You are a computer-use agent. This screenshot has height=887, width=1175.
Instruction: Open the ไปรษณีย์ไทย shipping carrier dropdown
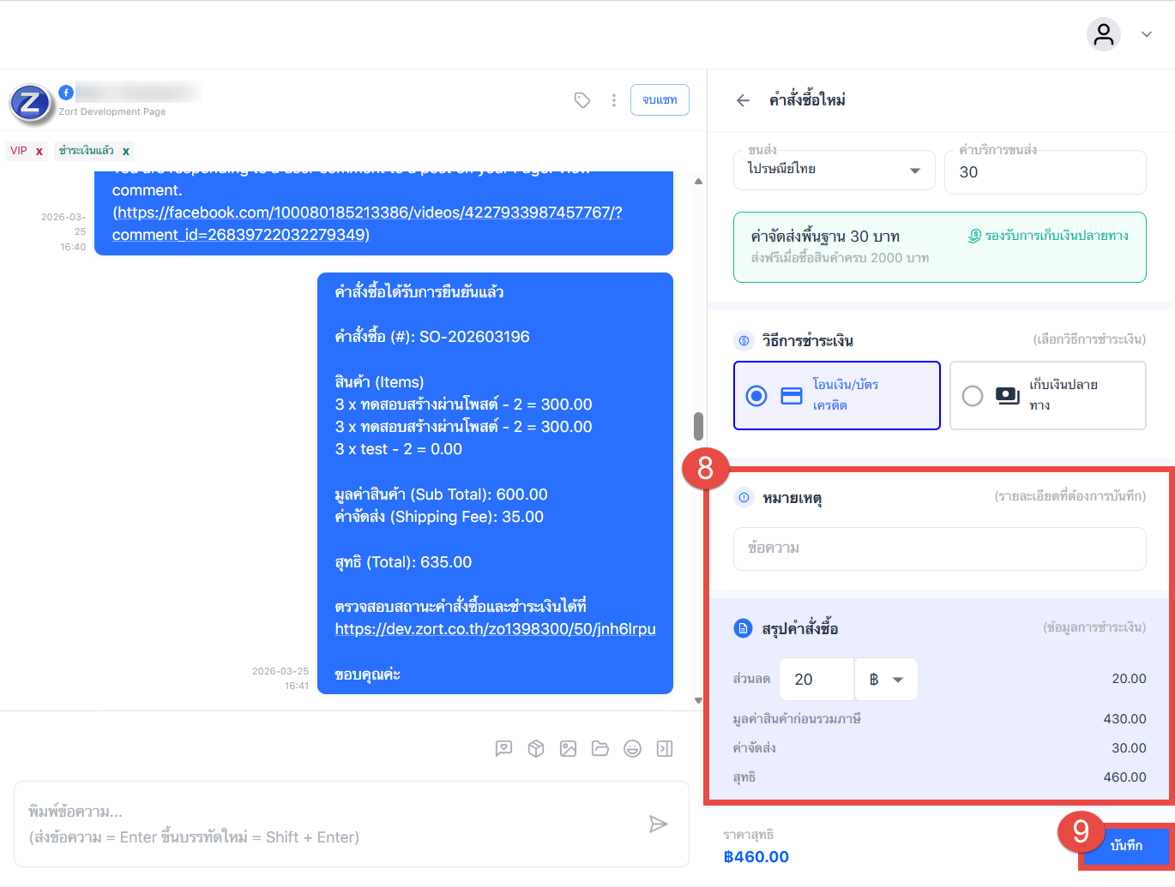point(833,170)
